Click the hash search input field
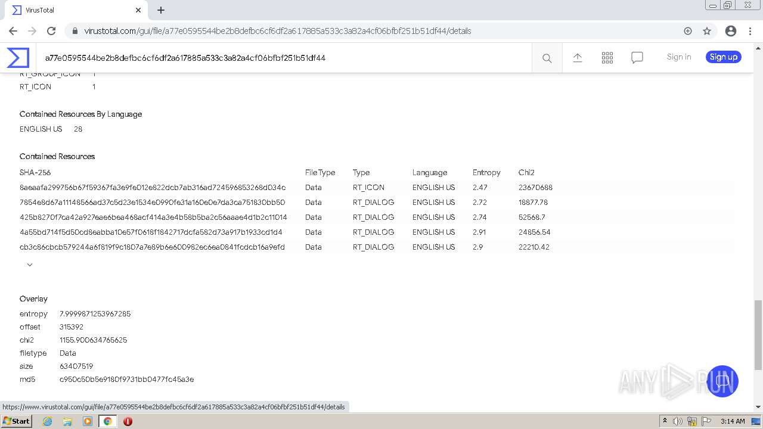763x429 pixels. (283, 58)
